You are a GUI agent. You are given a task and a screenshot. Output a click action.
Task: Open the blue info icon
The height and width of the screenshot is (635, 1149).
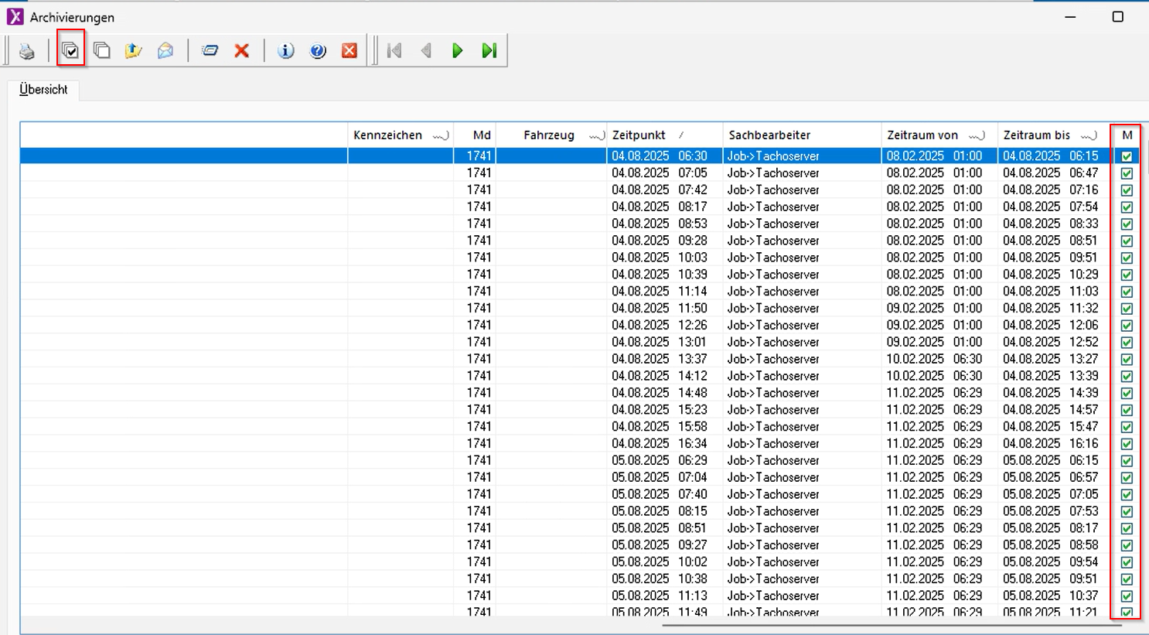point(286,51)
